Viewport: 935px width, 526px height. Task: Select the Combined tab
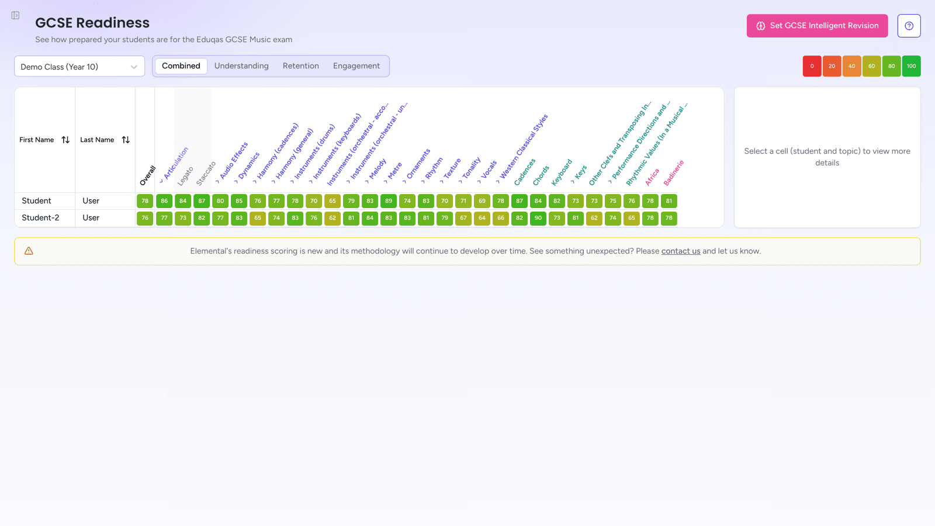[x=181, y=66]
